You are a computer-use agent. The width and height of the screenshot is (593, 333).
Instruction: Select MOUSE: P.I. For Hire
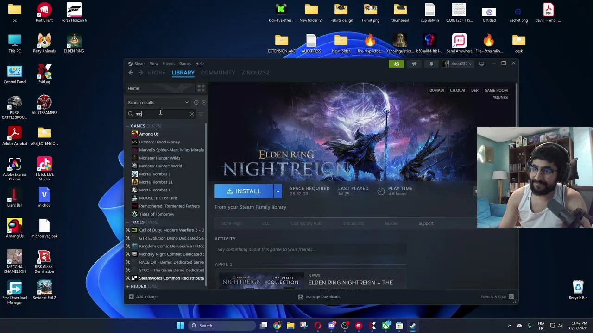click(158, 198)
